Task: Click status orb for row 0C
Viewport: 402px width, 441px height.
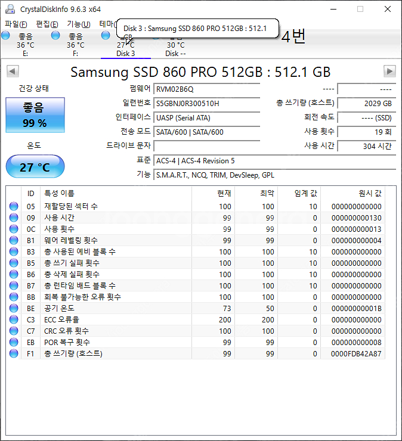Action: [14, 229]
